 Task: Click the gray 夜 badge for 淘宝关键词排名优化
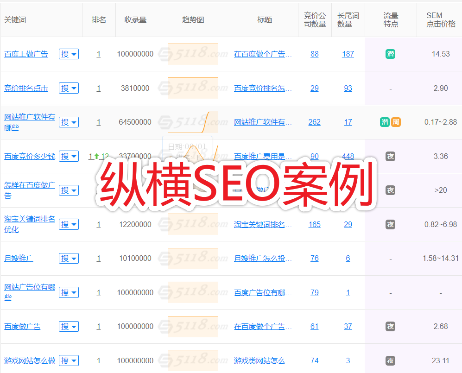tap(390, 224)
